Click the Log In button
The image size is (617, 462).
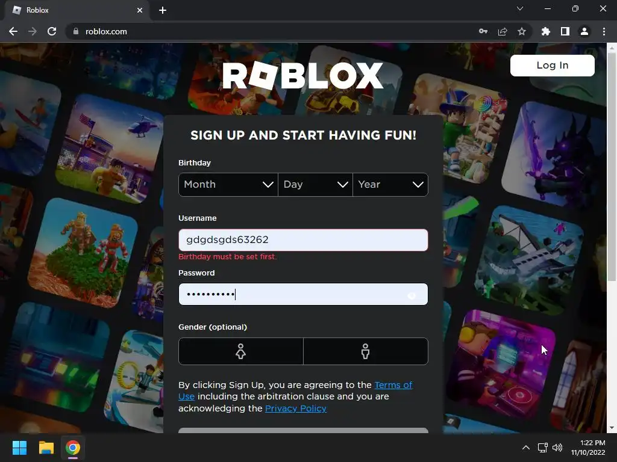(553, 65)
